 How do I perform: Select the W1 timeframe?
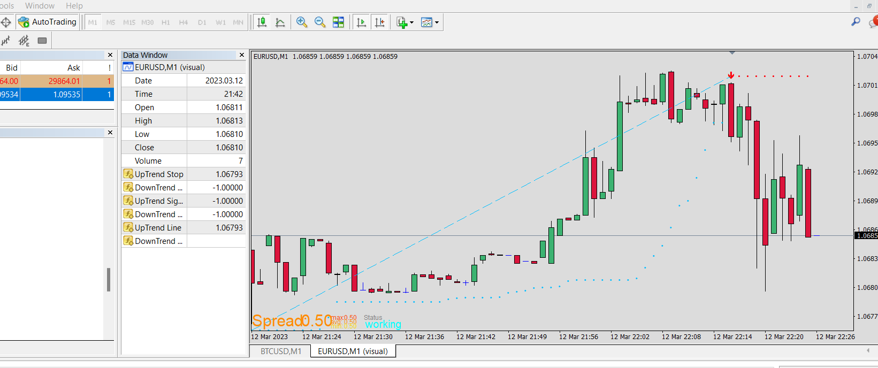pos(220,22)
